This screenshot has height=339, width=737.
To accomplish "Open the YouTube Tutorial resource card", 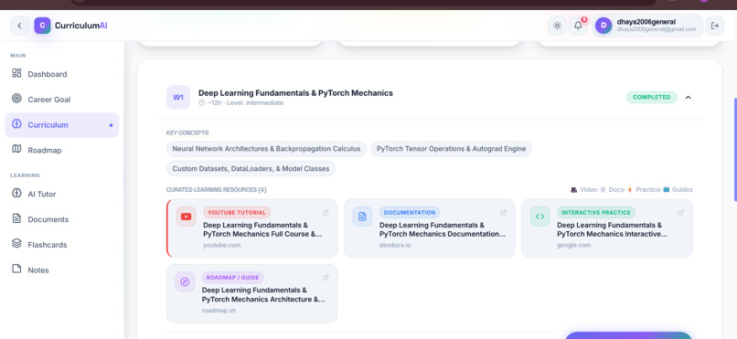I will coord(252,228).
